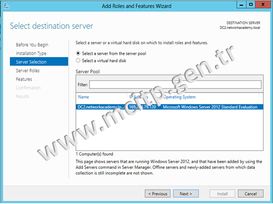273x204 pixels.
Task: Select the DC2.networkacademy.lo... server name cell
Action: (x=101, y=107)
